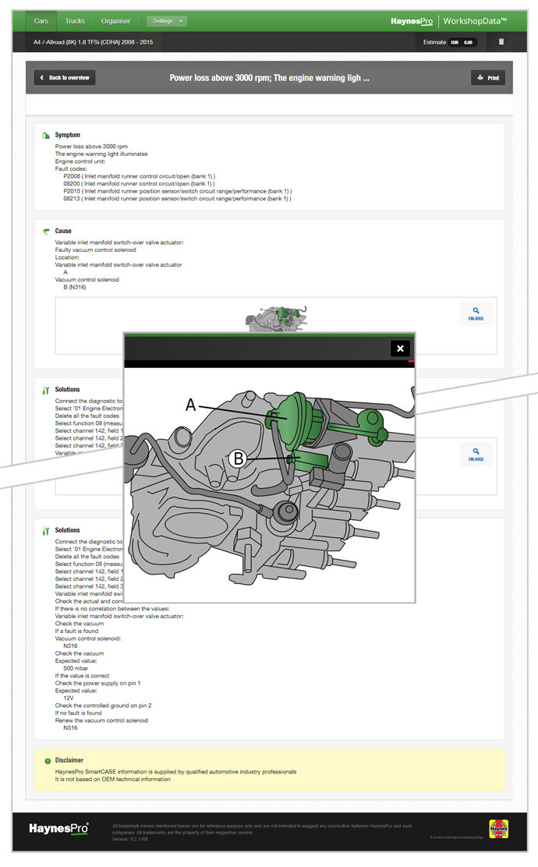Click the Estimate EUR 0.00 amount
Screen dimensions: 538x867
[x=462, y=42]
